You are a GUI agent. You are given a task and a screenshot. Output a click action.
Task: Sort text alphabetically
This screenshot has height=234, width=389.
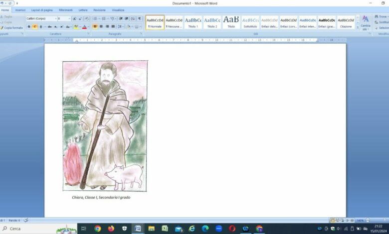(133, 19)
